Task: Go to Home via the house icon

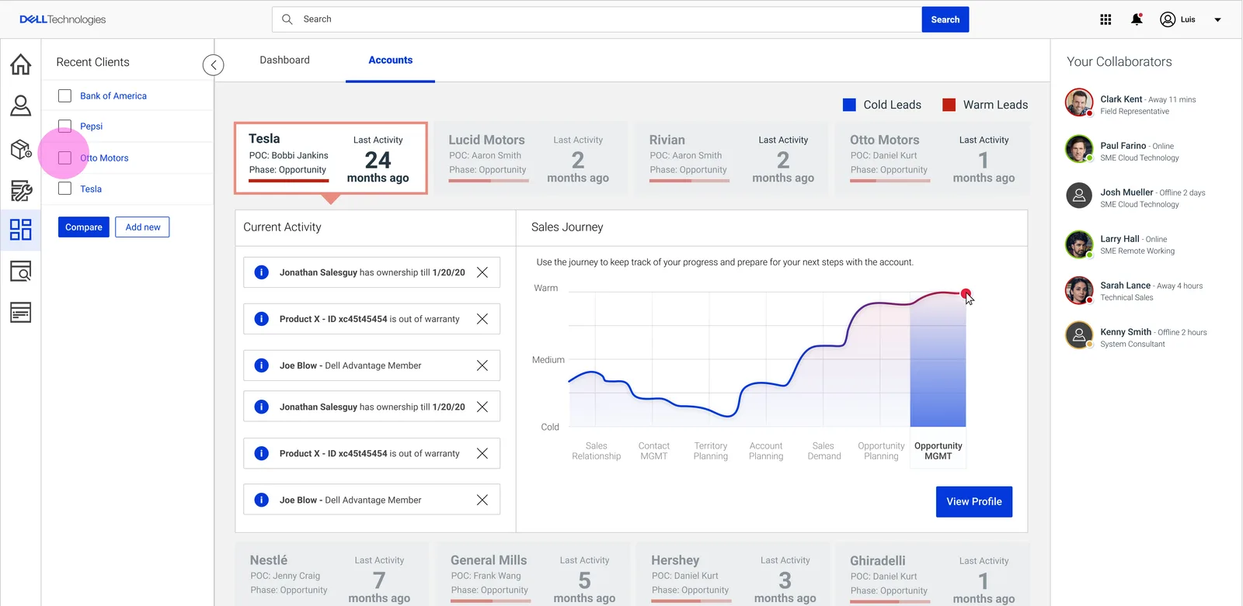Action: [21, 64]
